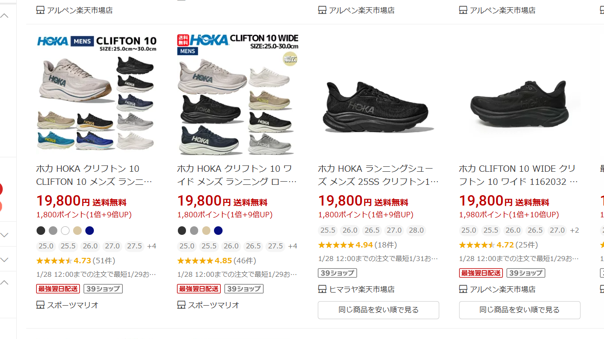Expand the +4 sizes on the 4.85-rated product

click(x=293, y=246)
